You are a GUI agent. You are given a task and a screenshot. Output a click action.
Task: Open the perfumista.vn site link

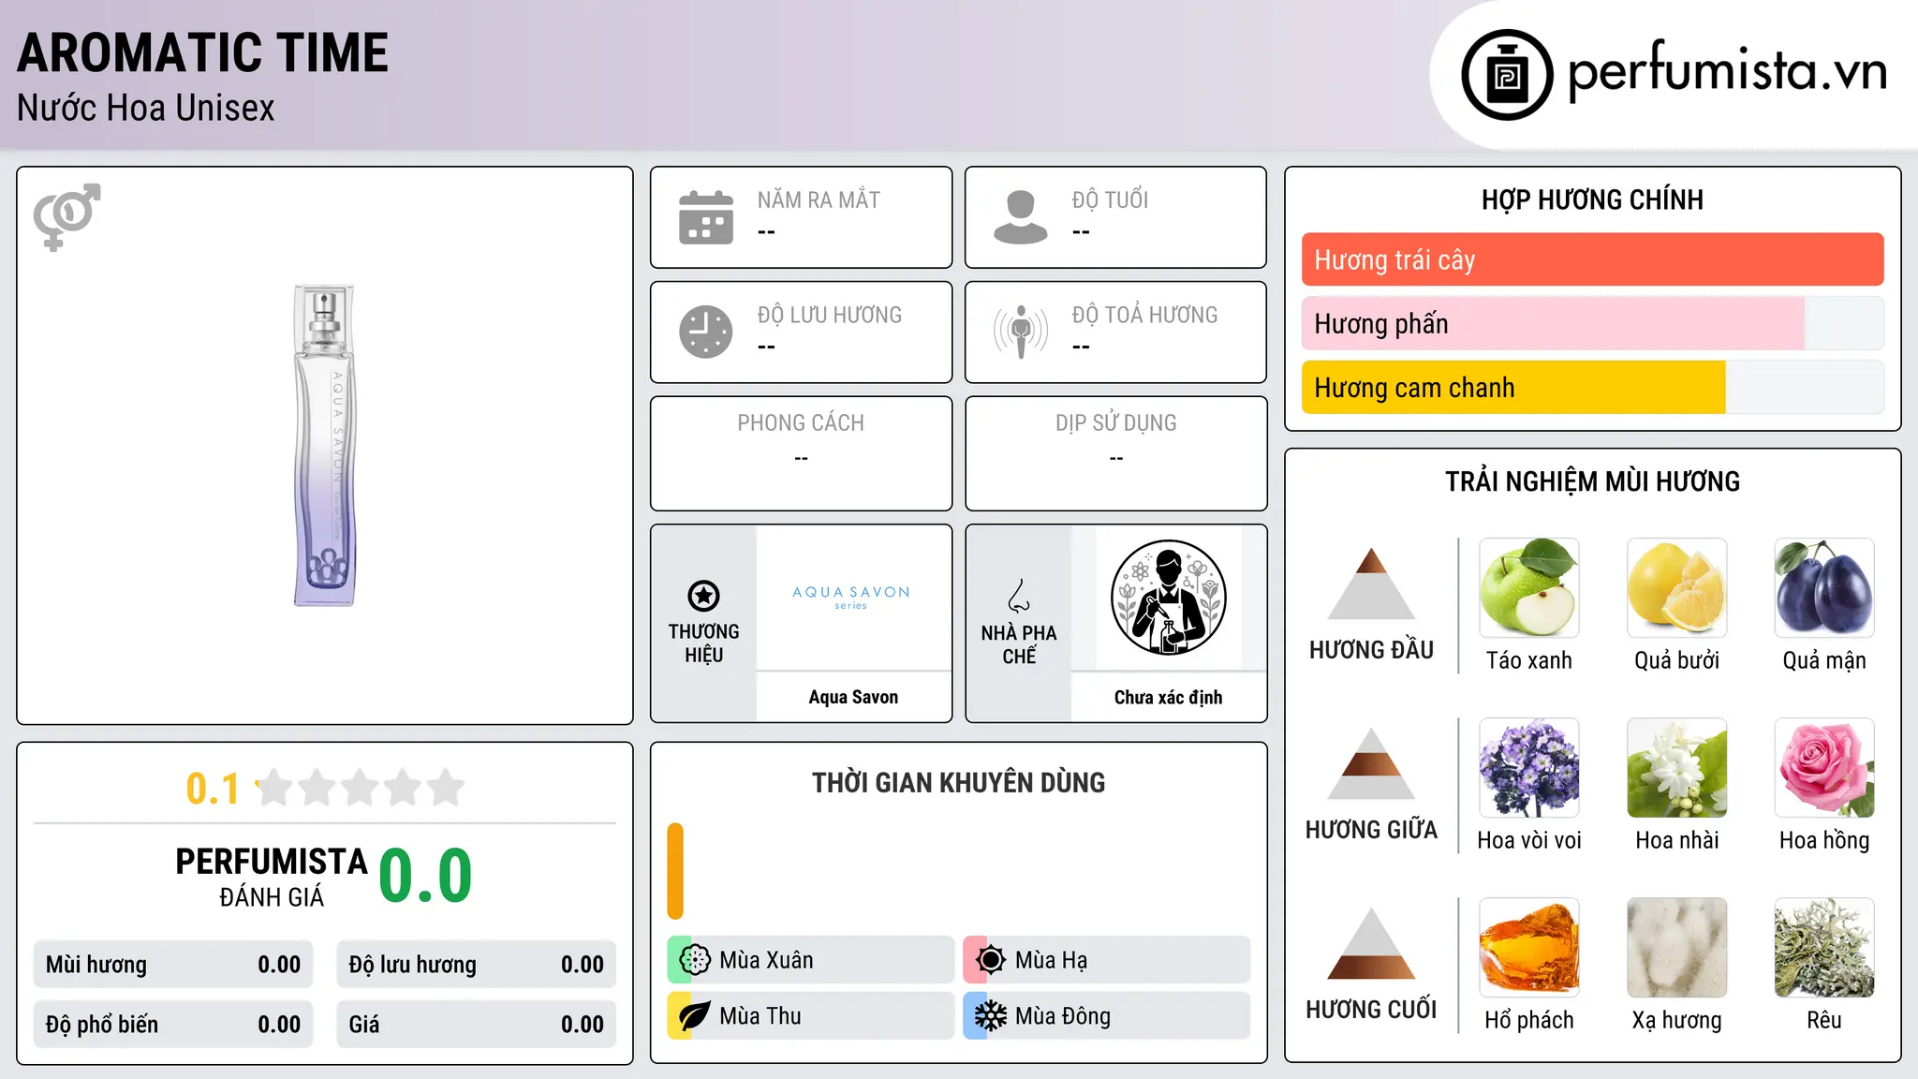(x=1727, y=72)
